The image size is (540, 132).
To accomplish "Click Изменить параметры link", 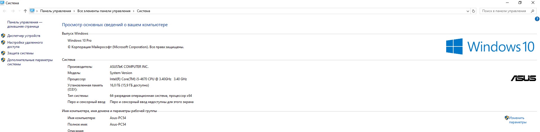I will 517,120.
